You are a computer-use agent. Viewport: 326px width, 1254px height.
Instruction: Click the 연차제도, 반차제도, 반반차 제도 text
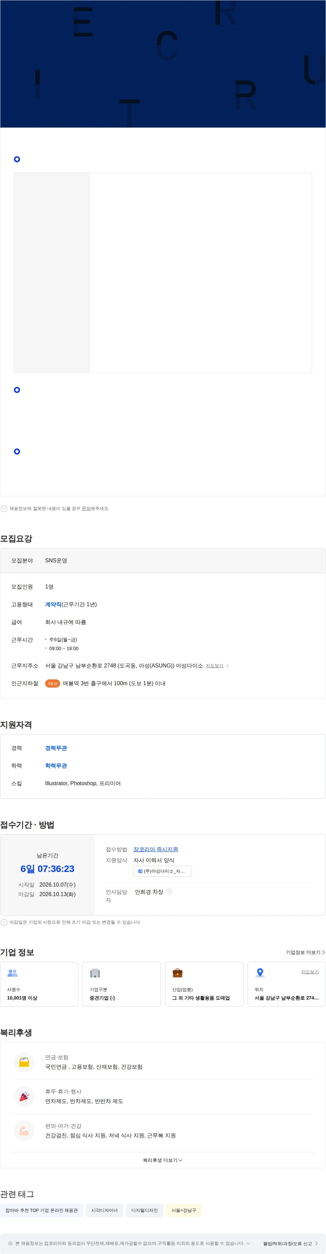pyautogui.click(x=84, y=1101)
